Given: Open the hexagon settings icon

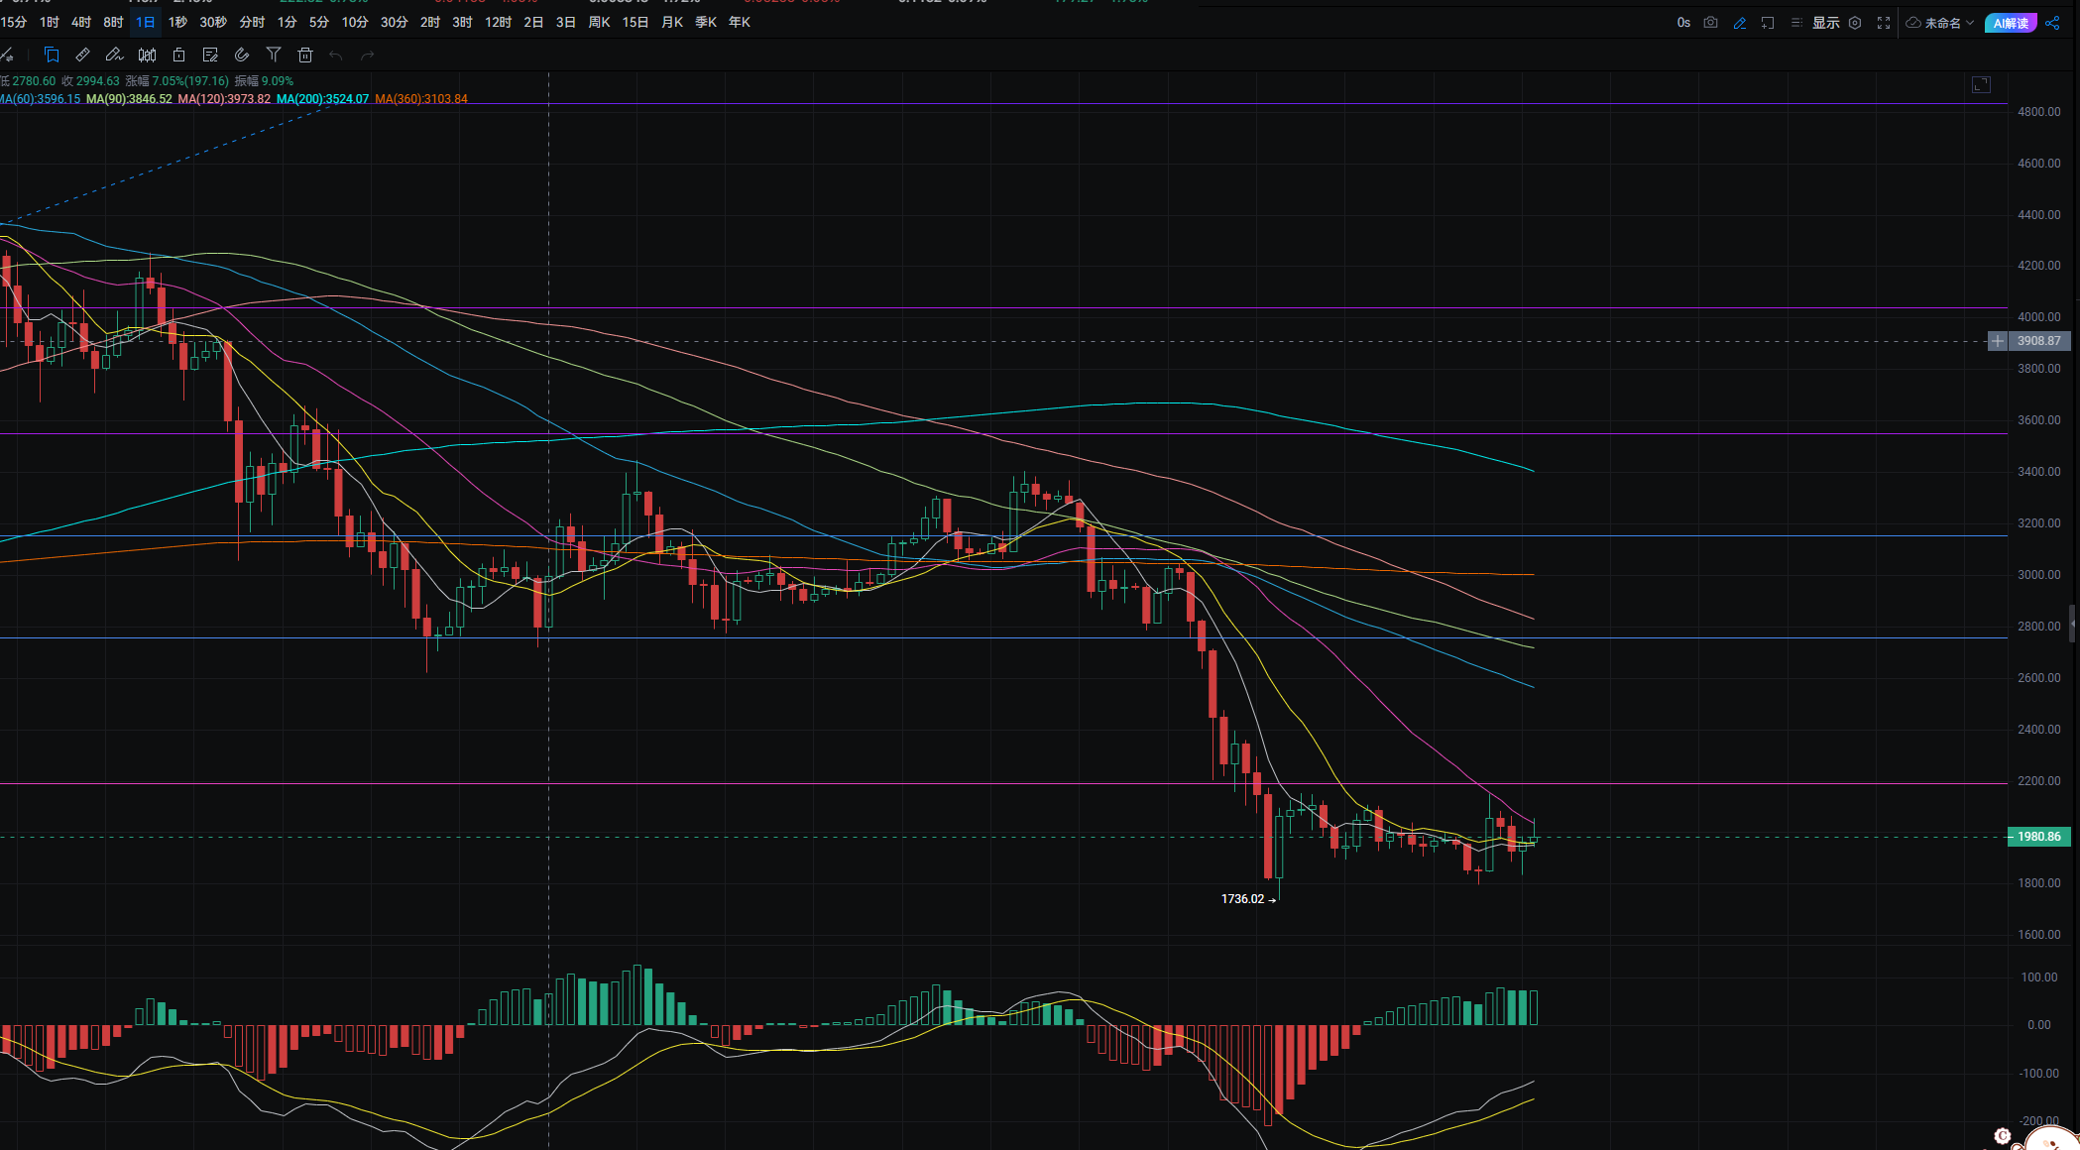Looking at the screenshot, I should point(1855,23).
